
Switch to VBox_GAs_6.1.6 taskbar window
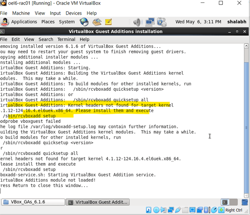[33, 202]
